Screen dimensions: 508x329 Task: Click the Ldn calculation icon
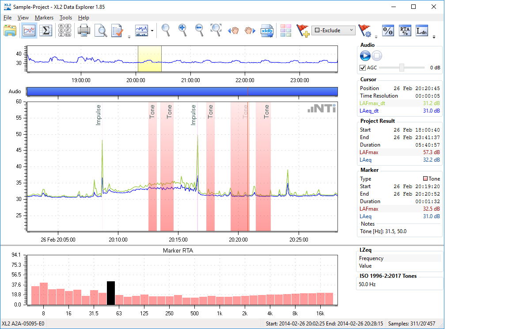(x=422, y=30)
